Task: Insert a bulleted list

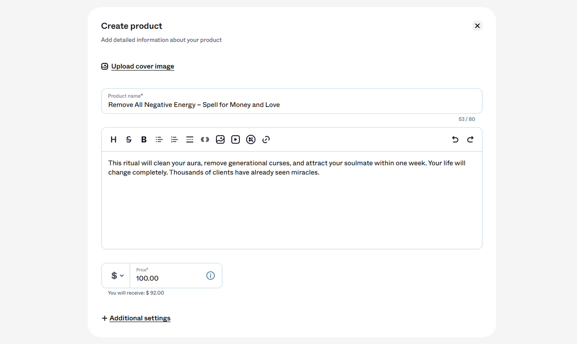Action: pos(159,140)
